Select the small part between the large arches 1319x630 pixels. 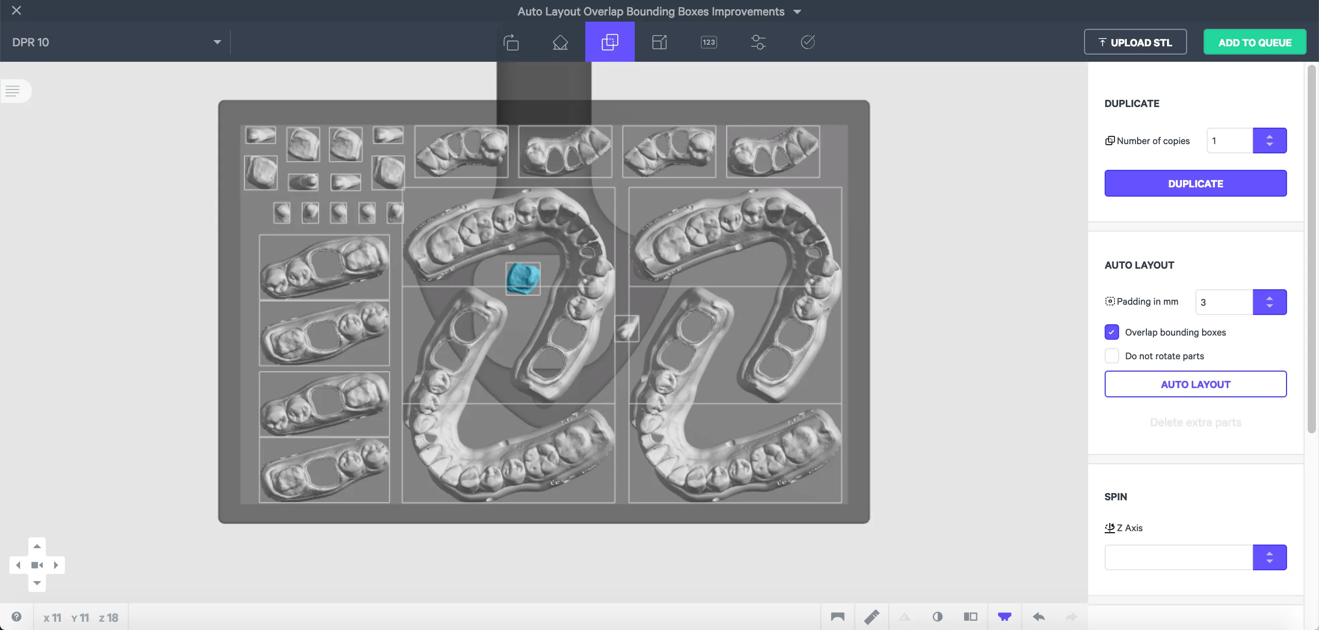click(x=627, y=328)
